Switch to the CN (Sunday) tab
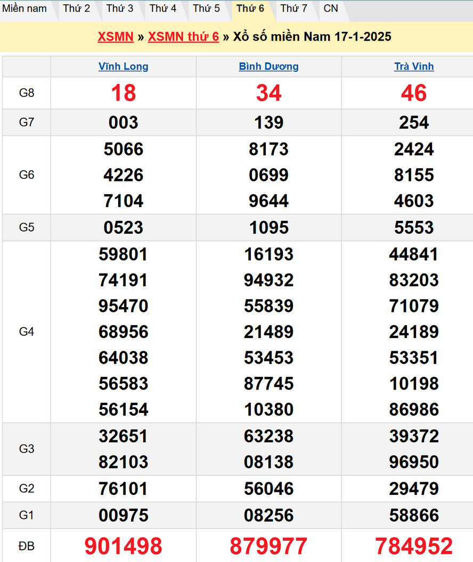Image resolution: width=473 pixels, height=562 pixels. point(331,9)
